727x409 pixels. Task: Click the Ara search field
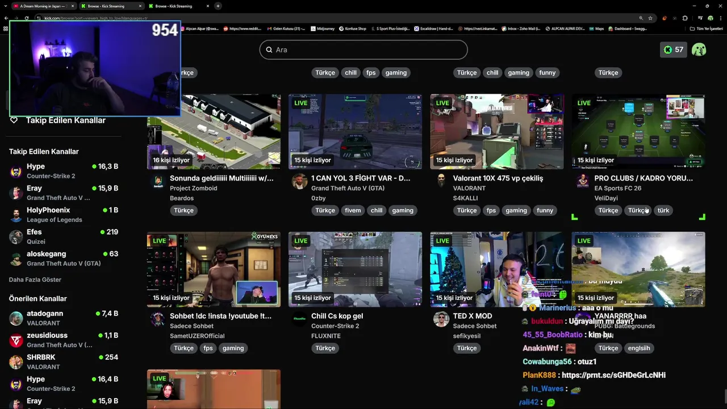[363, 50]
